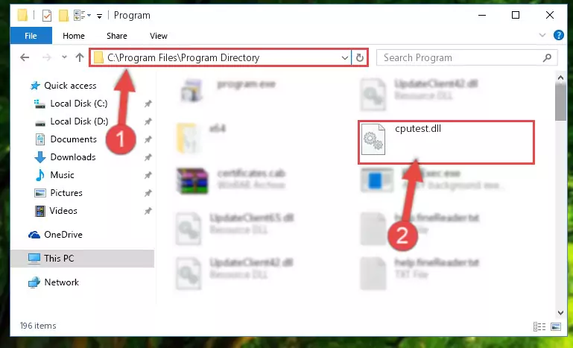Unpin Videos pin icon
Image resolution: width=573 pixels, height=348 pixels.
tap(148, 212)
